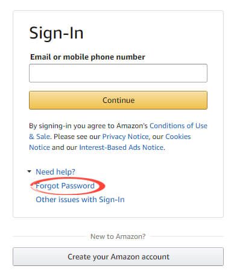Click 'Create your Amazon account' button
The width and height of the screenshot is (234, 278).
[x=118, y=256]
